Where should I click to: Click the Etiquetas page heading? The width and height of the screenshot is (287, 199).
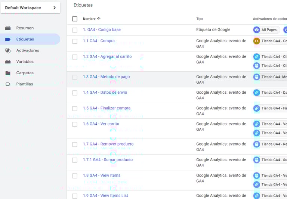83,5
